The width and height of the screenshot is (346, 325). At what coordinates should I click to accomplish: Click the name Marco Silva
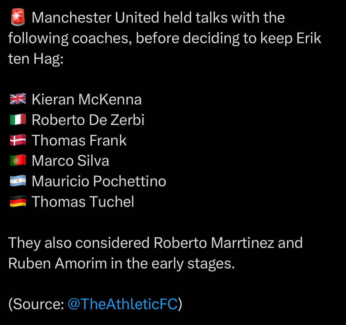coord(70,161)
